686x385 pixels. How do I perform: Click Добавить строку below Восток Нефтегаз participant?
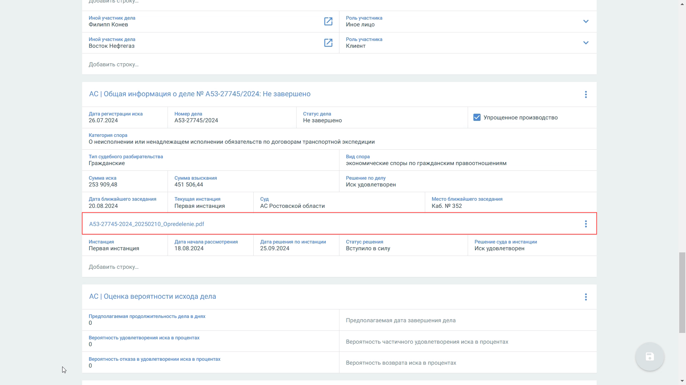pyautogui.click(x=339, y=64)
